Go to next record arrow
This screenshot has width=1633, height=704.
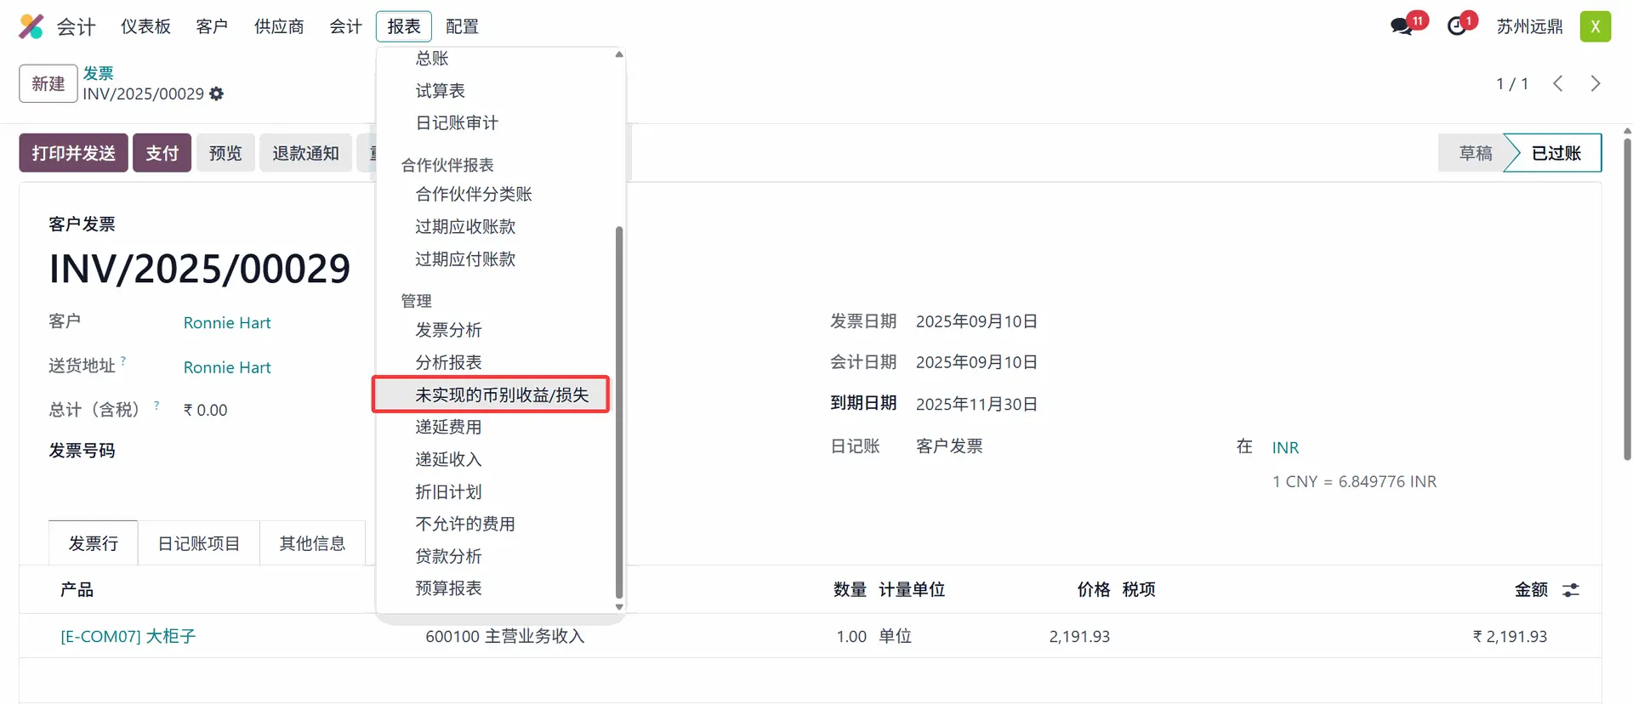(1595, 83)
